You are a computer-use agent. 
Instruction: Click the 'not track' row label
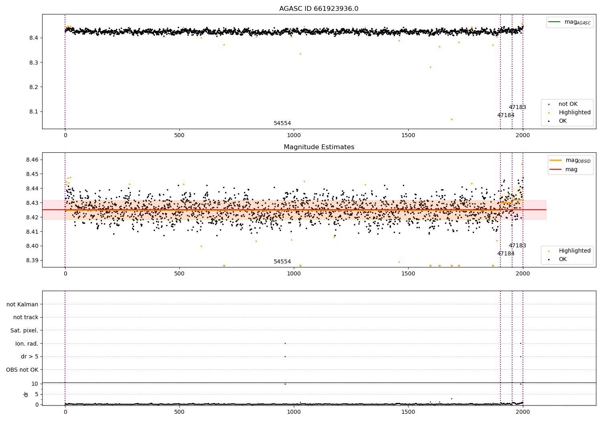[x=26, y=317]
